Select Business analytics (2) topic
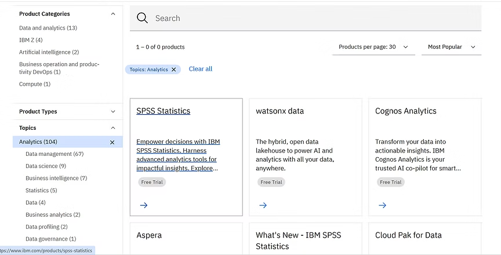Screen dimensions: 501x255 coord(53,214)
